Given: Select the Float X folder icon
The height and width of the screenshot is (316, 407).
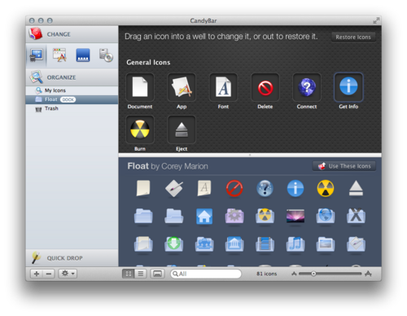Looking at the screenshot, I should (x=356, y=216).
